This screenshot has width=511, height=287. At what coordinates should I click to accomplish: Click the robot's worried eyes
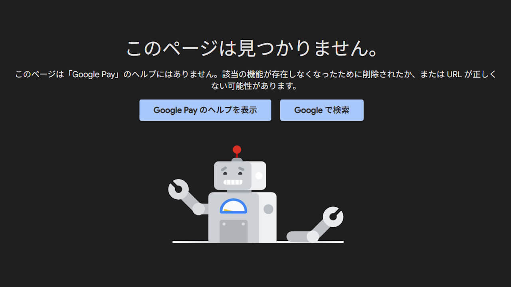click(x=233, y=169)
